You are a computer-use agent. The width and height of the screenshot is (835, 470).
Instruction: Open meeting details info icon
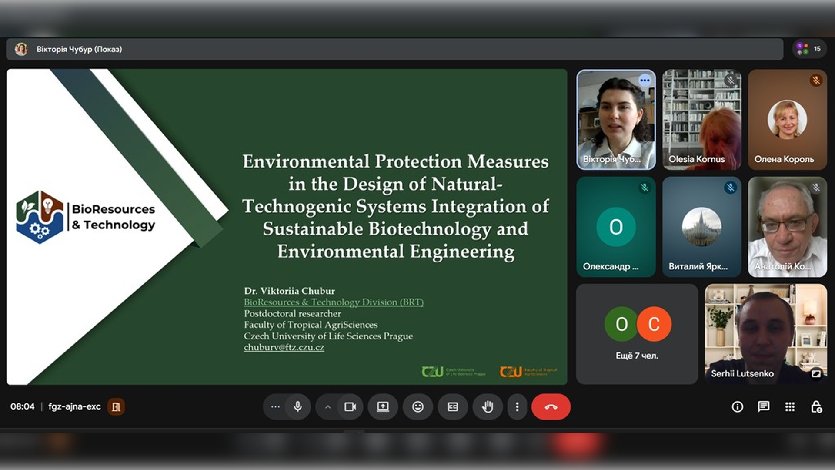point(737,407)
